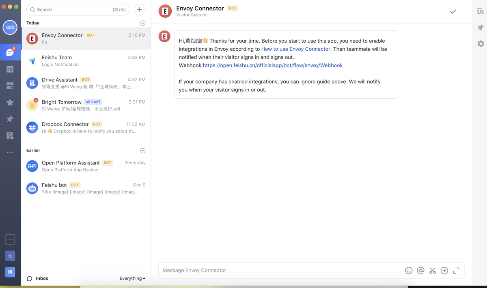
Task: Open the Calendar icon in sidebar
Action: (x=10, y=69)
